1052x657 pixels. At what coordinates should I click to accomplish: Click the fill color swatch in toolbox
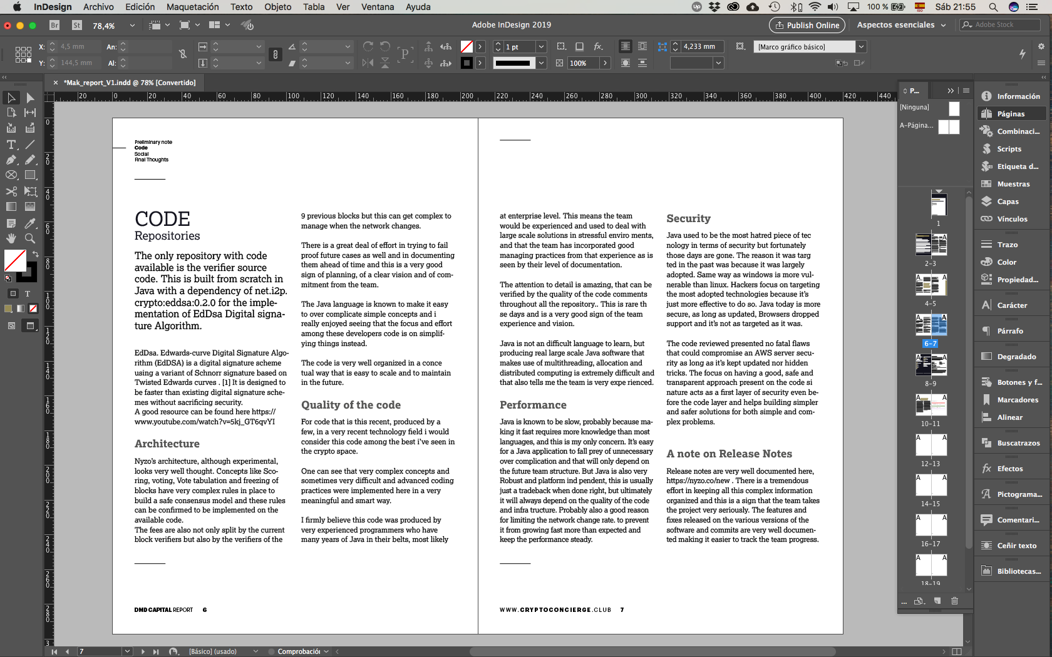pyautogui.click(x=15, y=260)
